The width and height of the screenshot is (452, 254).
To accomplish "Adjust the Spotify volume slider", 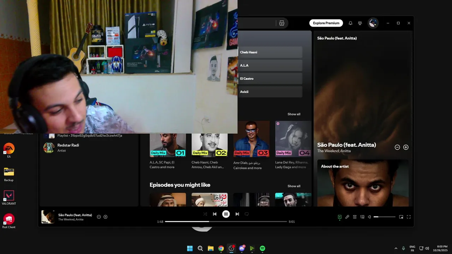I will tap(385, 217).
